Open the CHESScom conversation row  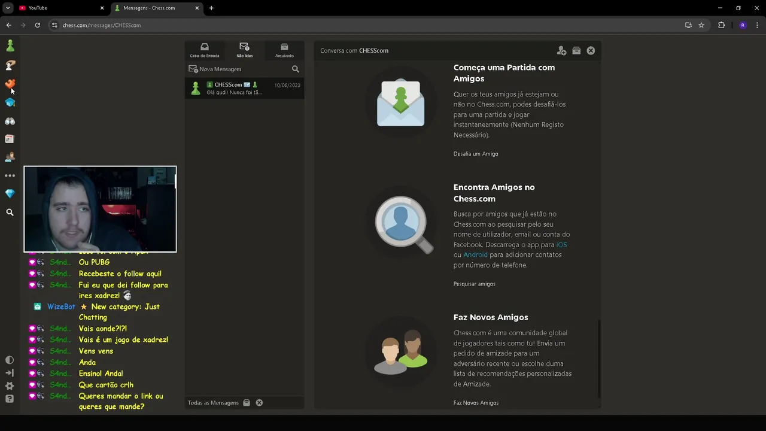click(244, 89)
